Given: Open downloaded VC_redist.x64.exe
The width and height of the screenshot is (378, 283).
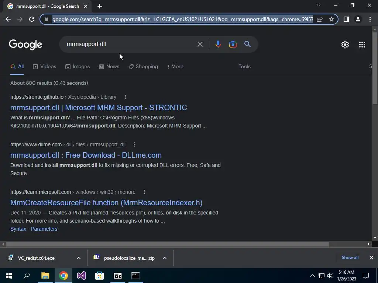Looking at the screenshot, I should click(x=36, y=258).
